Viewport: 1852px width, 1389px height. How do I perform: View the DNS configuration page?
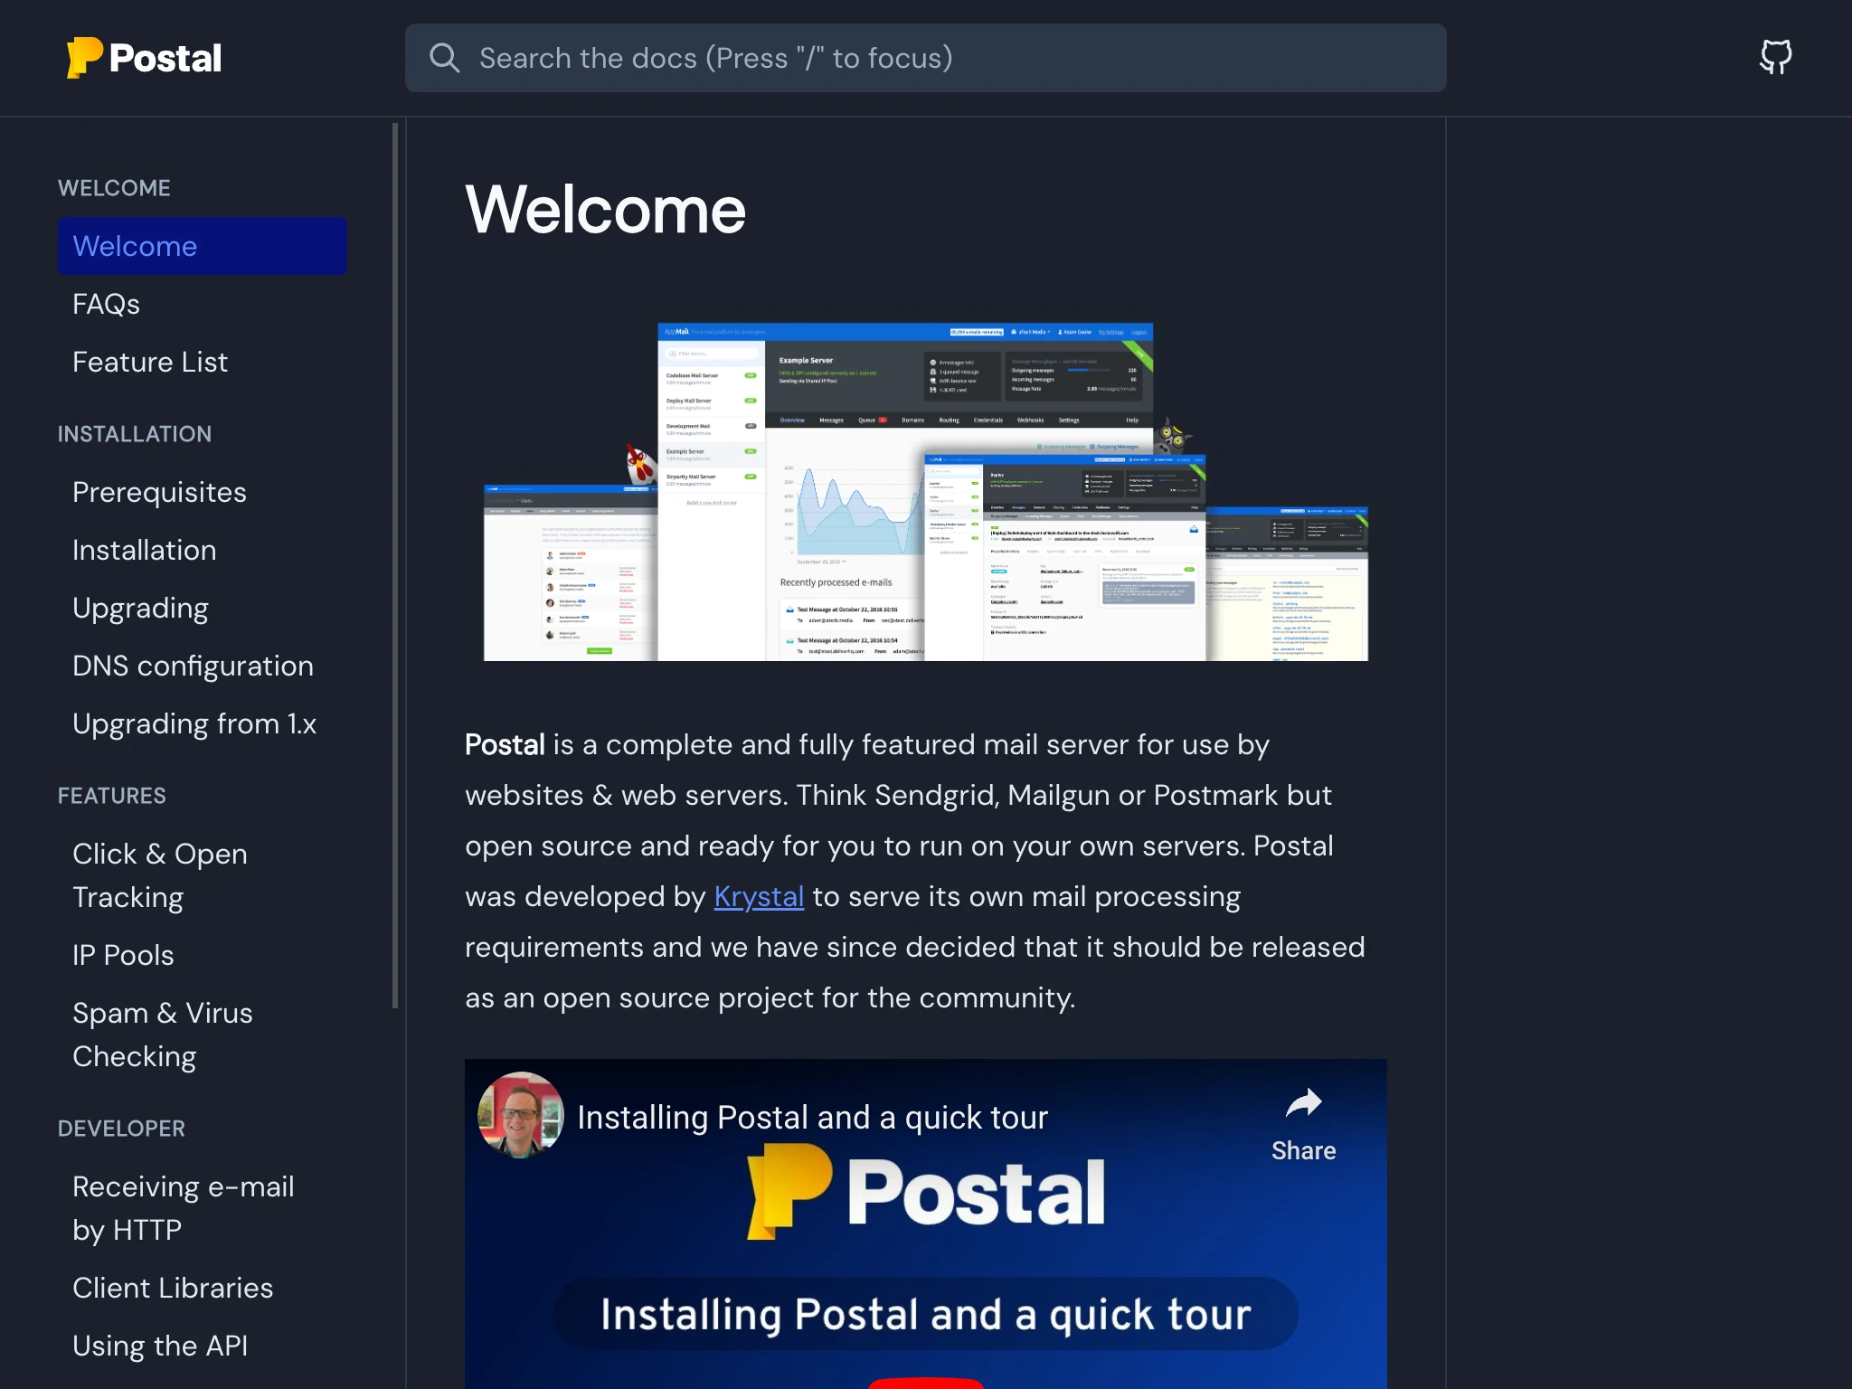pos(194,666)
